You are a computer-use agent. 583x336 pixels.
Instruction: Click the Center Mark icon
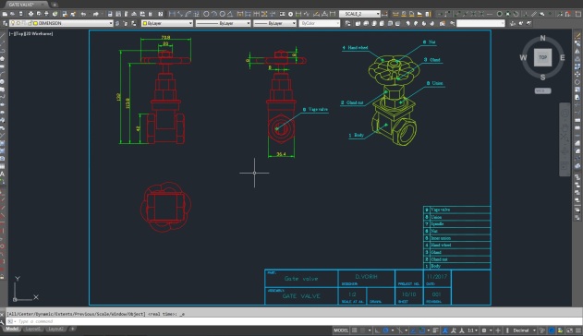click(290, 14)
